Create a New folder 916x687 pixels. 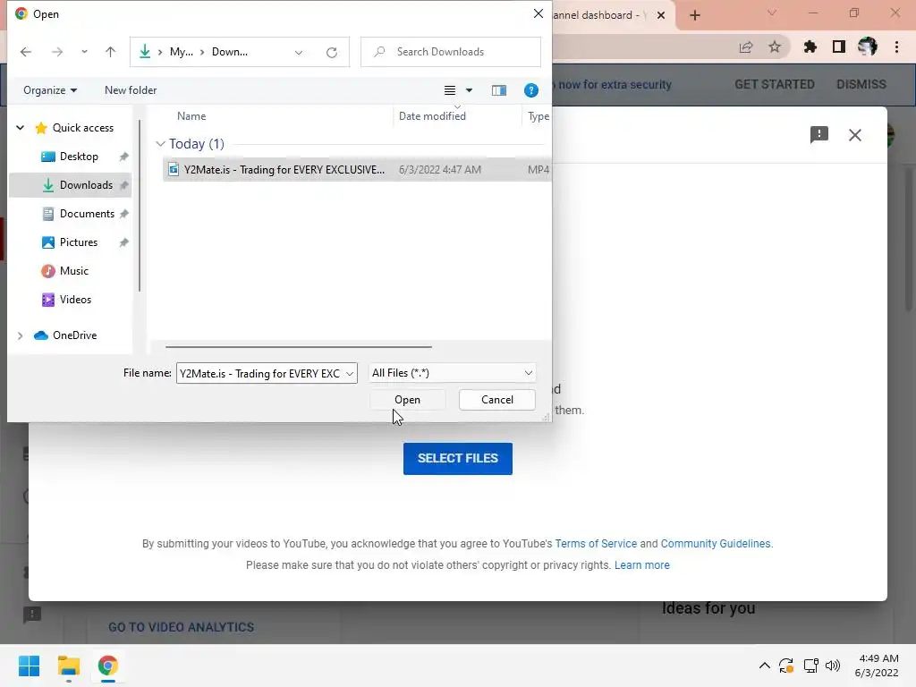coord(131,90)
